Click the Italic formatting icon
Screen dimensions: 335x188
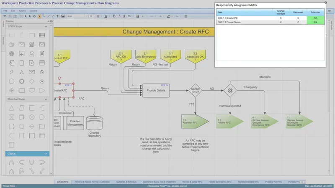coord(119,16)
